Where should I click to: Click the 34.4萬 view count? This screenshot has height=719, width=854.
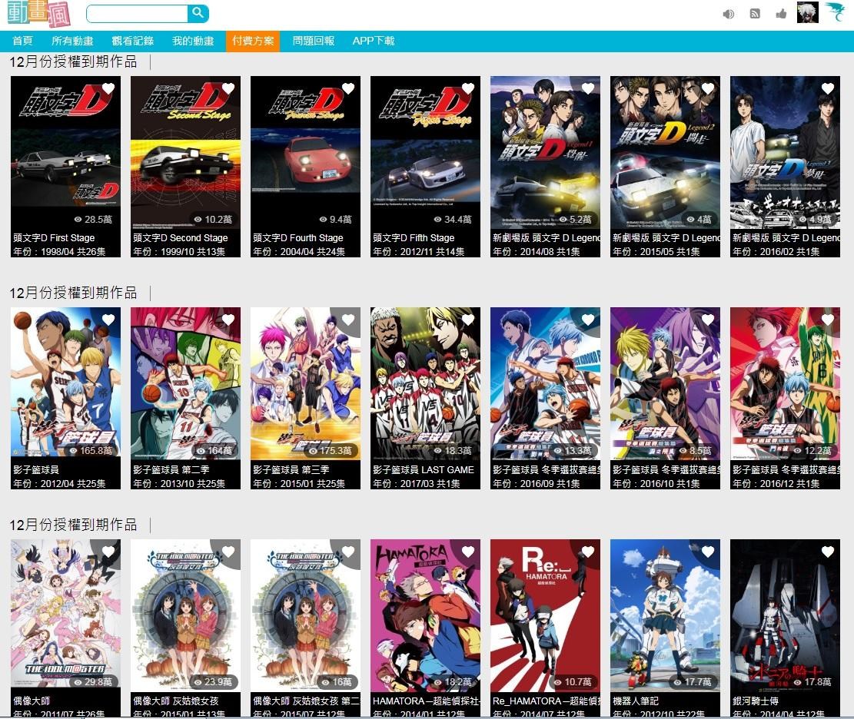click(453, 220)
